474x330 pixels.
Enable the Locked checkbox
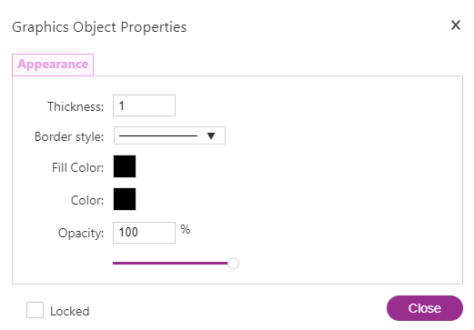[x=35, y=310]
